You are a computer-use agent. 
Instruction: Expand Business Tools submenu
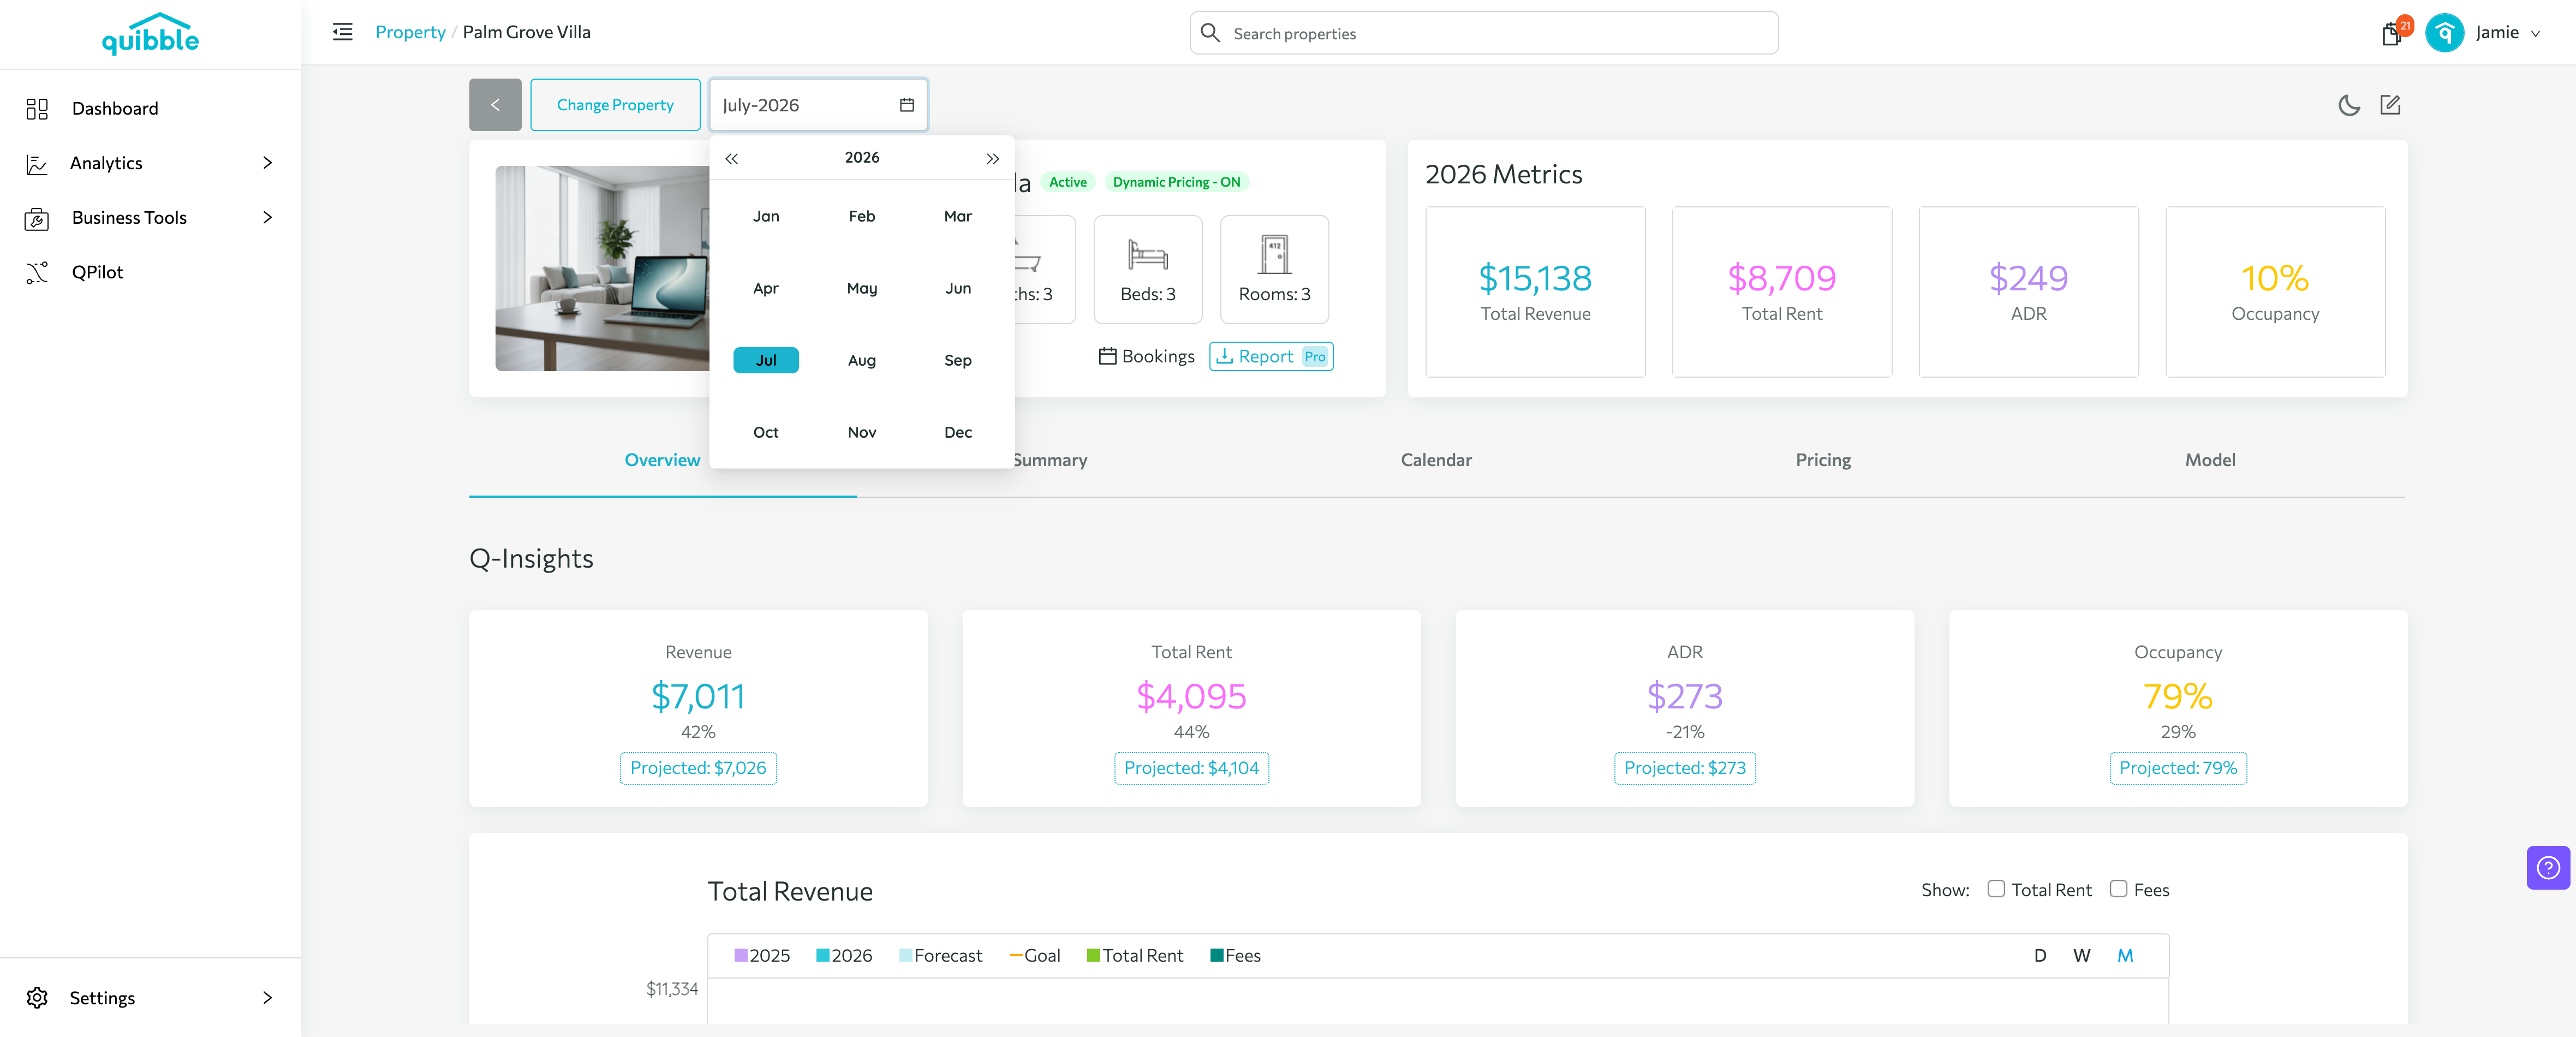coord(150,217)
